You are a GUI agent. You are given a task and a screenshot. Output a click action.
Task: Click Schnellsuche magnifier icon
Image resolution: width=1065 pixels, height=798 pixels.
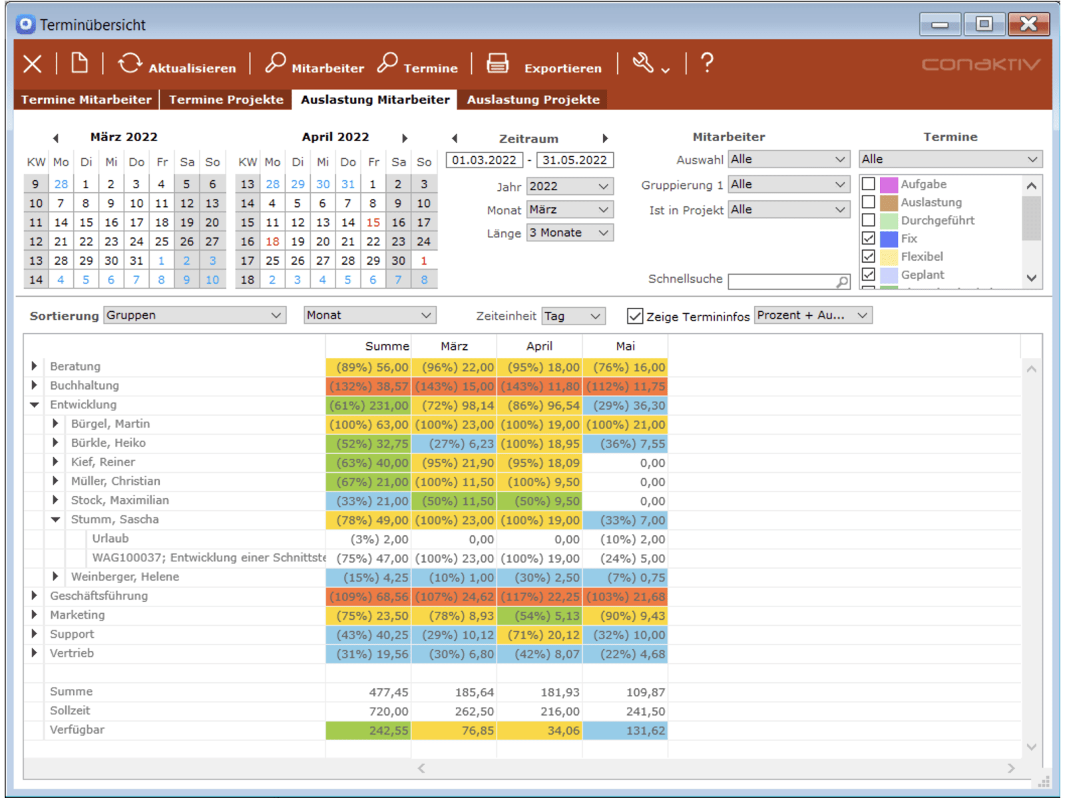coord(842,282)
